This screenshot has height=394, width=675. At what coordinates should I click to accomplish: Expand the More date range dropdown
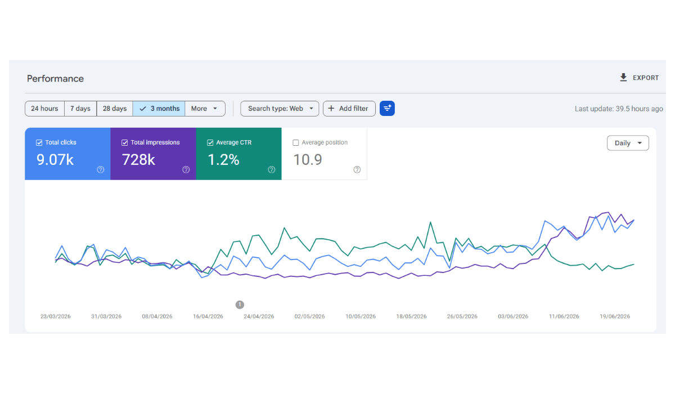point(205,109)
